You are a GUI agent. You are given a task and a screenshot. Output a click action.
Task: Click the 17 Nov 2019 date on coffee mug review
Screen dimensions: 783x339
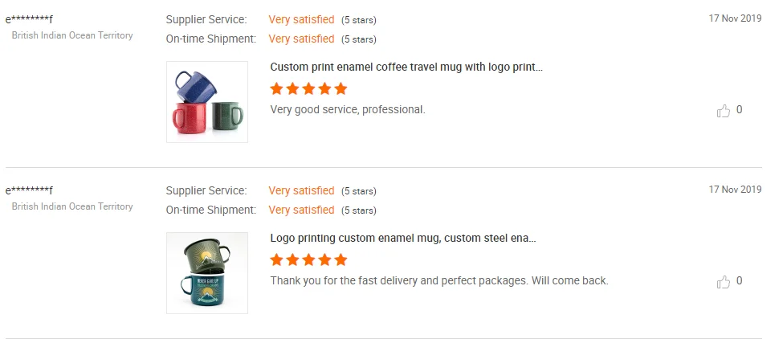click(x=735, y=18)
